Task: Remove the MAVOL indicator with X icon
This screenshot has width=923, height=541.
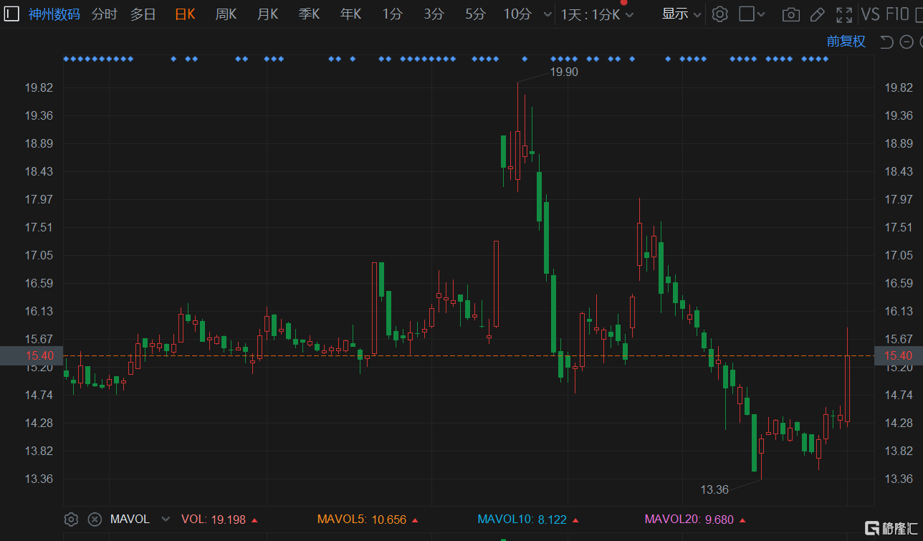Action: point(95,520)
